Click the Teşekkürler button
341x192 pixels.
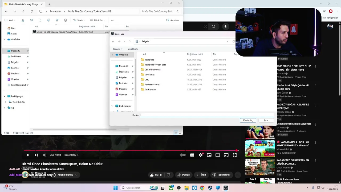pyautogui.click(x=221, y=175)
